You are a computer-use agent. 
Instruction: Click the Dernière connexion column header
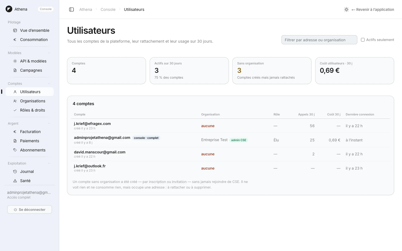point(360,114)
